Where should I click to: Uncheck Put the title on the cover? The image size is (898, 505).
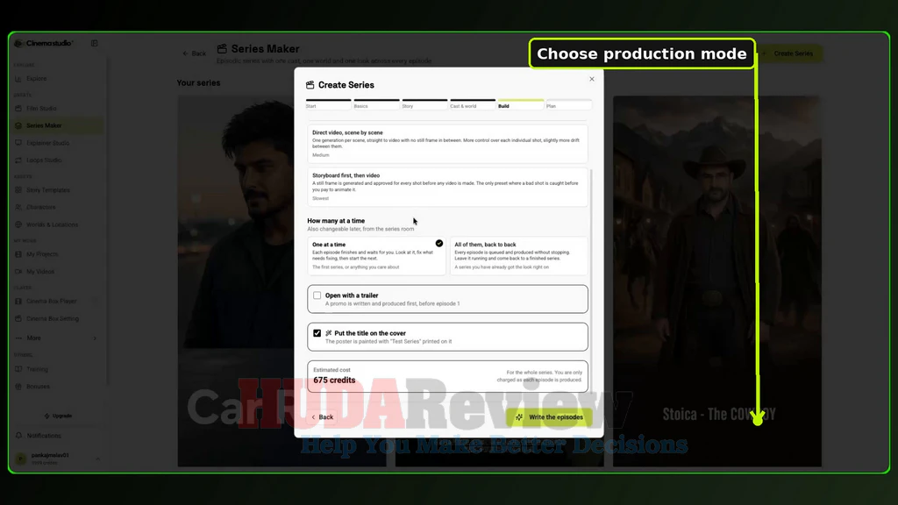pos(317,332)
